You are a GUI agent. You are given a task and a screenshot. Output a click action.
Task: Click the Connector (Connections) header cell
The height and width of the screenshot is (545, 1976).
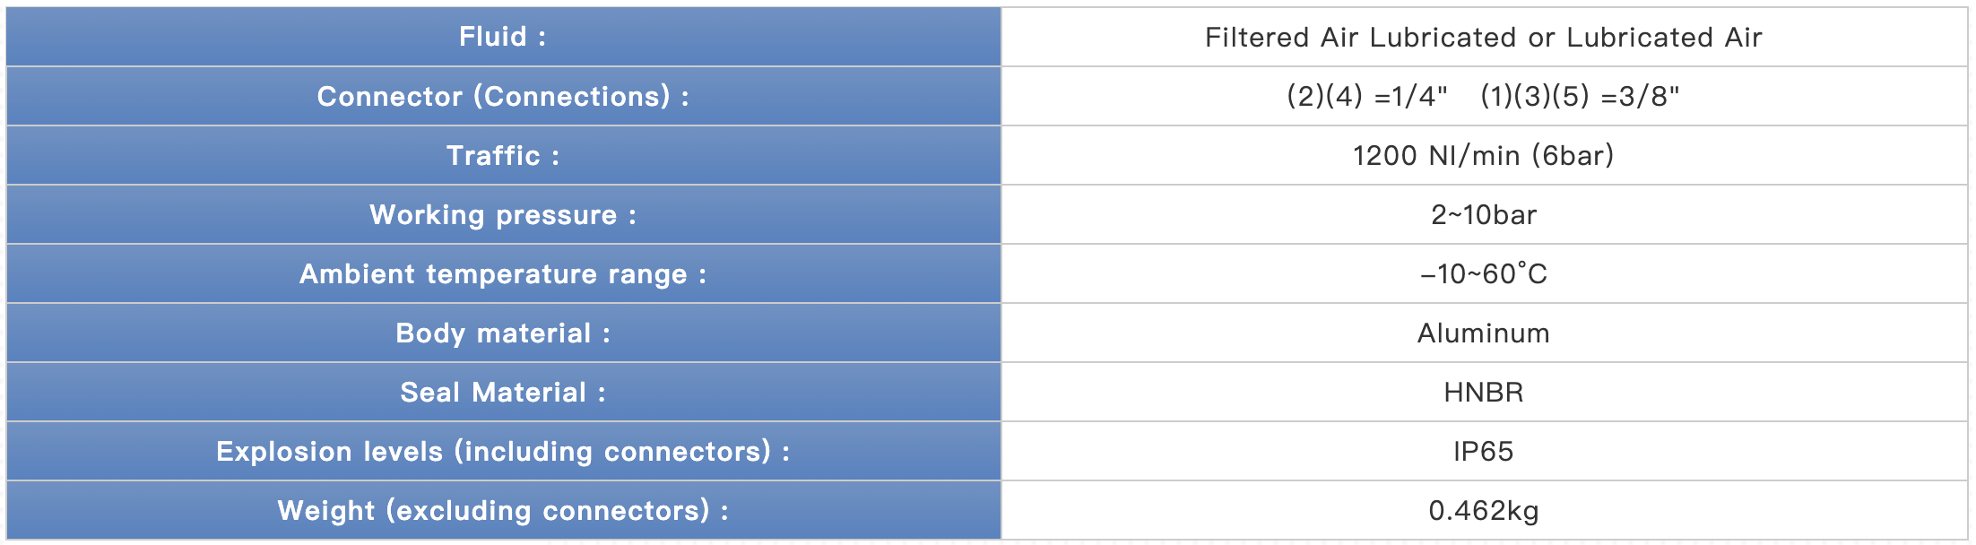pos(503,96)
